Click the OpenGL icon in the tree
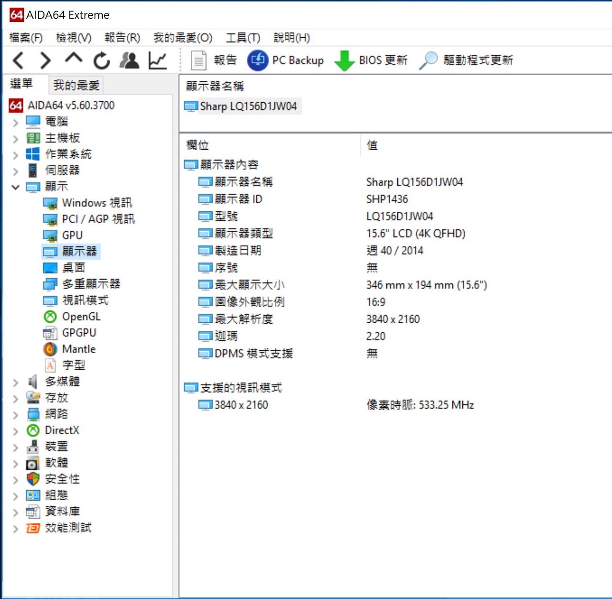This screenshot has height=599, width=612. pyautogui.click(x=50, y=316)
